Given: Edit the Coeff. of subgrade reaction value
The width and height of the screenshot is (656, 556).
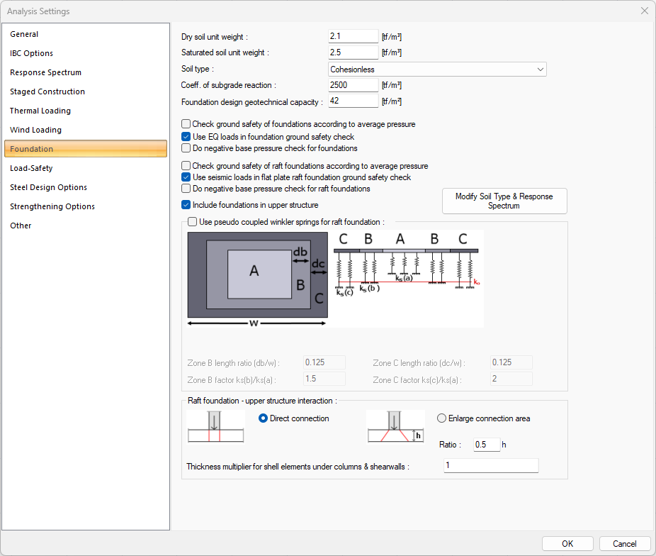Looking at the screenshot, I should tap(352, 84).
